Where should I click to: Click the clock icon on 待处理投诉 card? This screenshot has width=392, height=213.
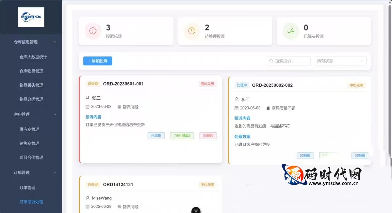(192, 31)
